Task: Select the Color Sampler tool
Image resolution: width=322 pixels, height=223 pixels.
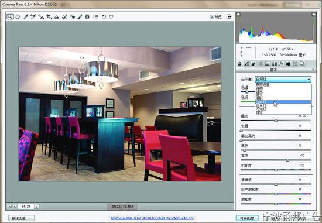Action: (33, 17)
